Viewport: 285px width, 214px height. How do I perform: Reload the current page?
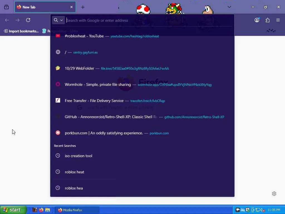coord(28,20)
